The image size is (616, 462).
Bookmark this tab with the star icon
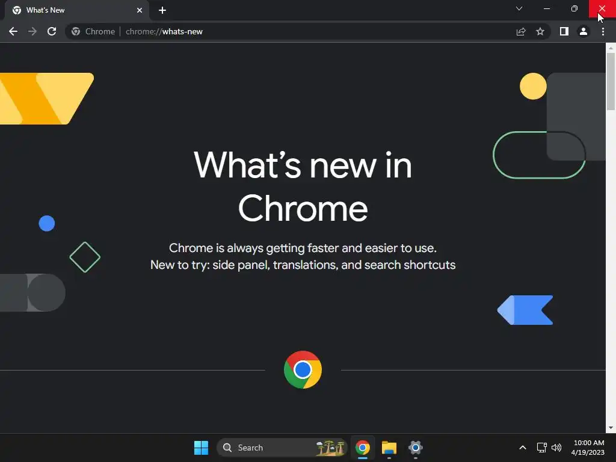point(540,31)
